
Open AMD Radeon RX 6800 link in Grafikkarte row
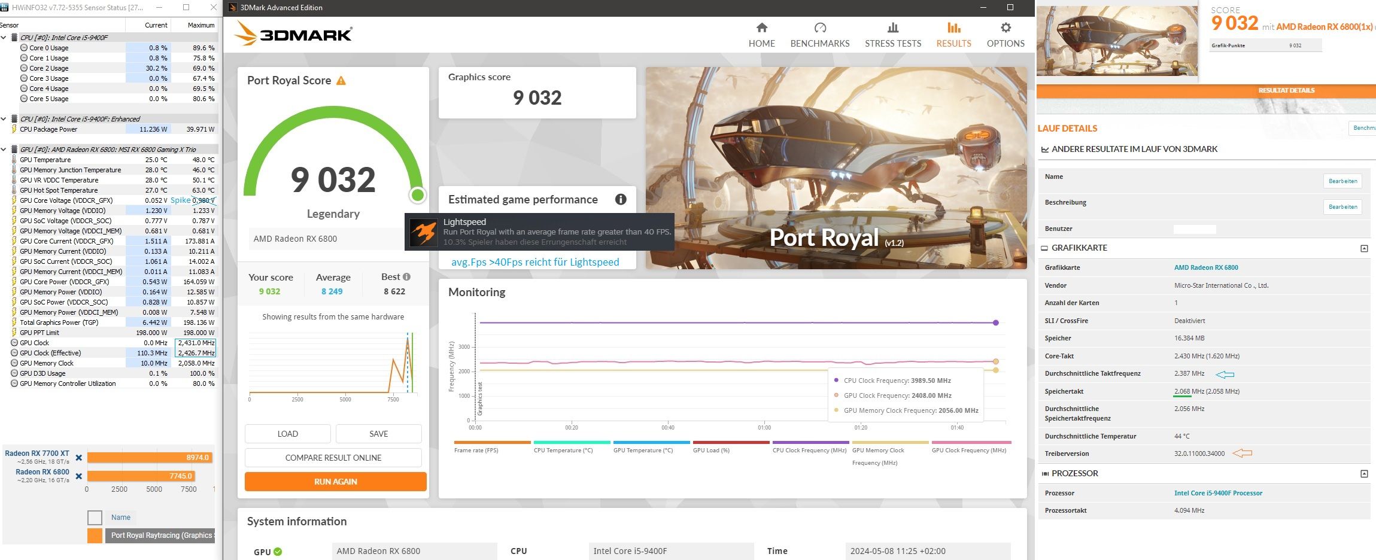pos(1206,268)
